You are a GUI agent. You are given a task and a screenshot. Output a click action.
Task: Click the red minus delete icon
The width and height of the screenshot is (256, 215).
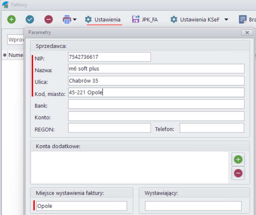point(49,19)
